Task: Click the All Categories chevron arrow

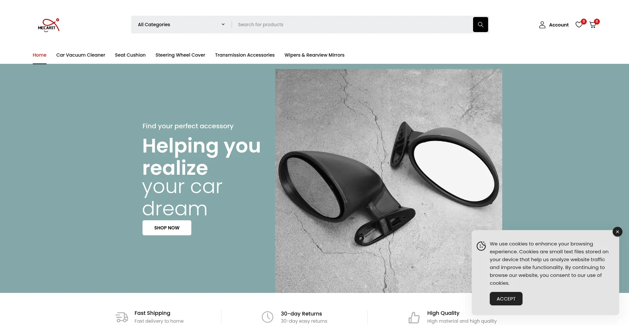Action: click(223, 25)
